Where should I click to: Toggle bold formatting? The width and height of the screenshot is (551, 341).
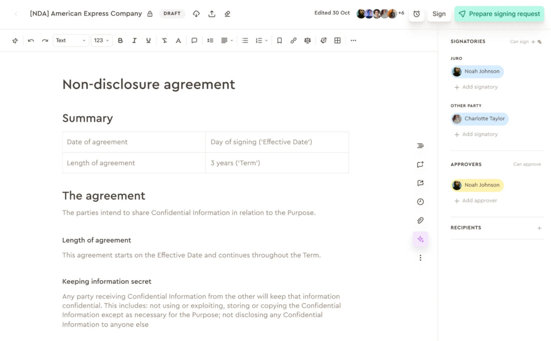(x=120, y=40)
